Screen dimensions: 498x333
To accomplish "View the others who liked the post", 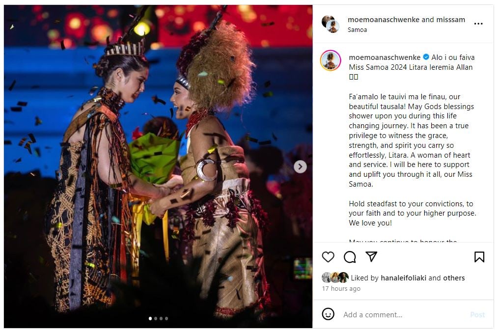I will [454, 278].
